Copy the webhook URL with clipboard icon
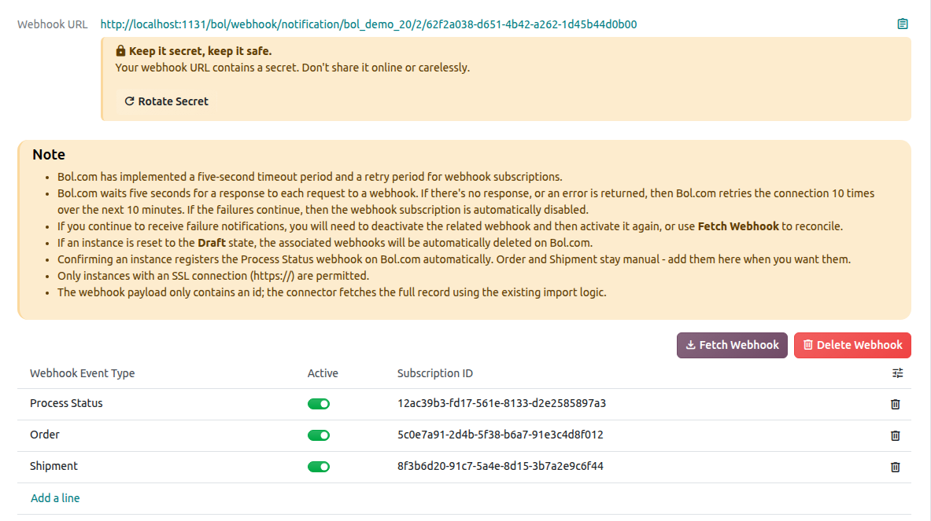 (x=903, y=24)
